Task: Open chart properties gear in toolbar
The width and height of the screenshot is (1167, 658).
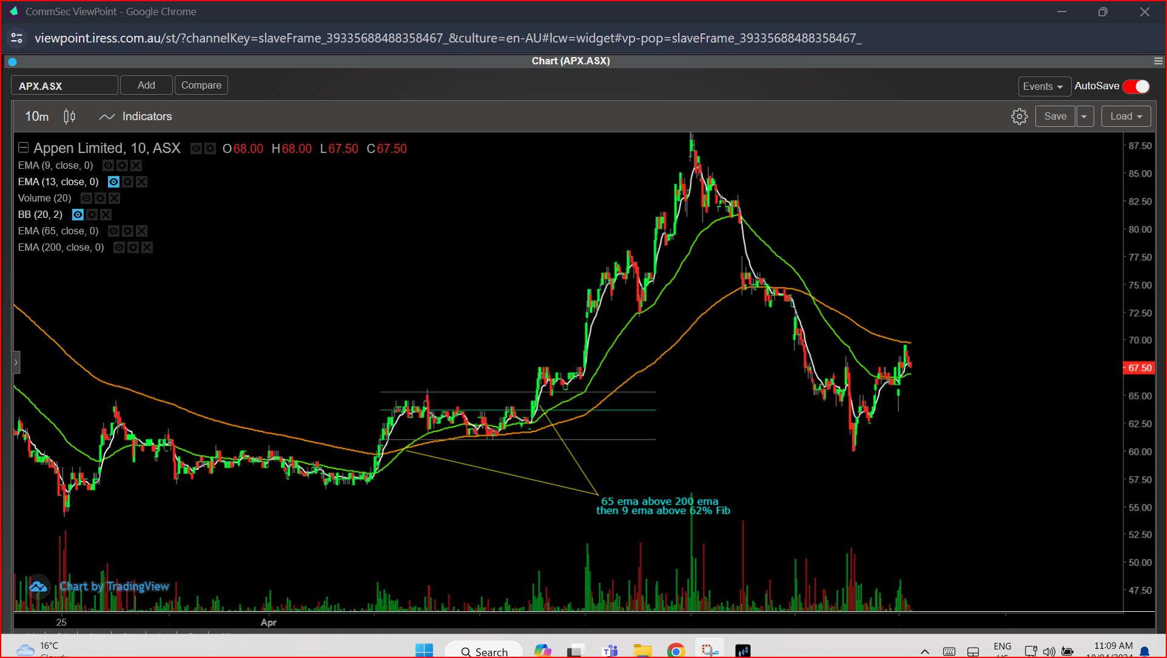Action: [1019, 116]
